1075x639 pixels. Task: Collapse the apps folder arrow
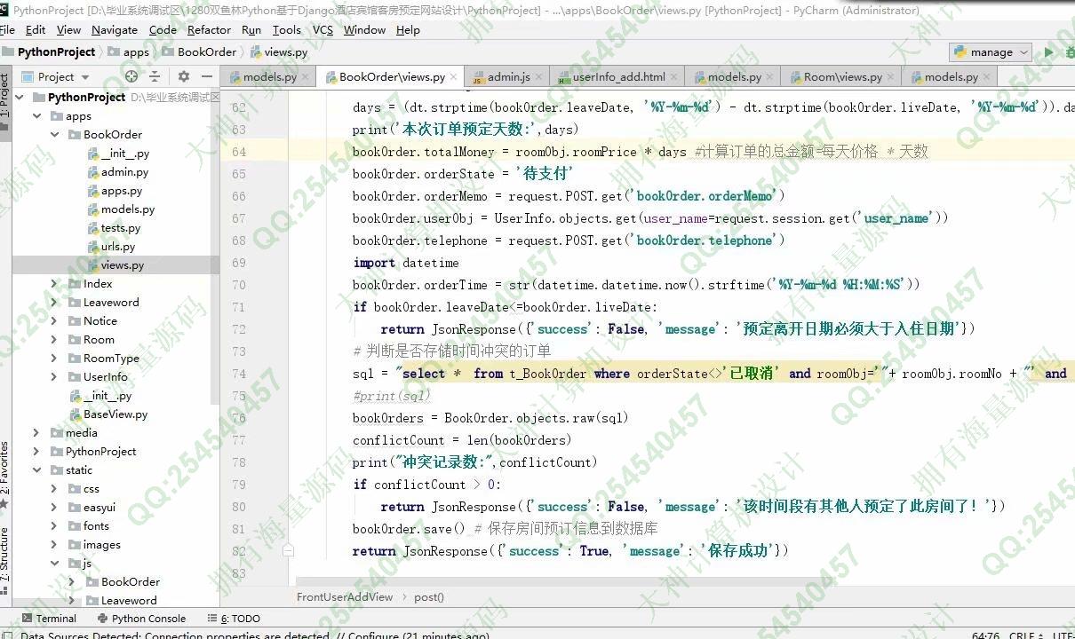(36, 116)
